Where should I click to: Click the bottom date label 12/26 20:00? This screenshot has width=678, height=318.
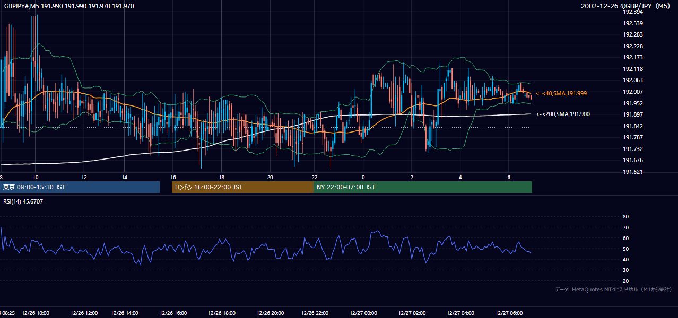click(270, 313)
